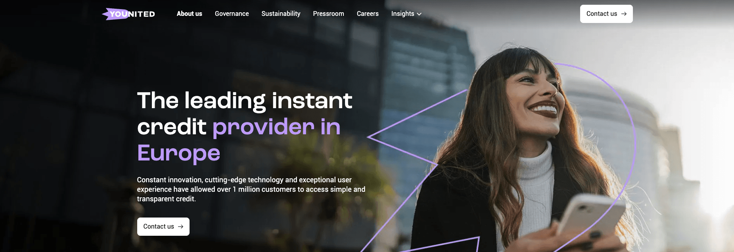
Task: Open the Insights menu
Action: (406, 14)
